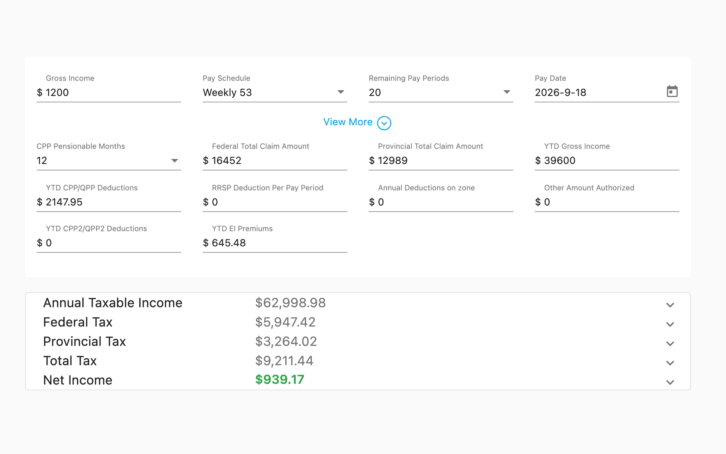The width and height of the screenshot is (726, 454).
Task: Edit the Federal Total Claim Amount field
Action: pyautogui.click(x=275, y=160)
